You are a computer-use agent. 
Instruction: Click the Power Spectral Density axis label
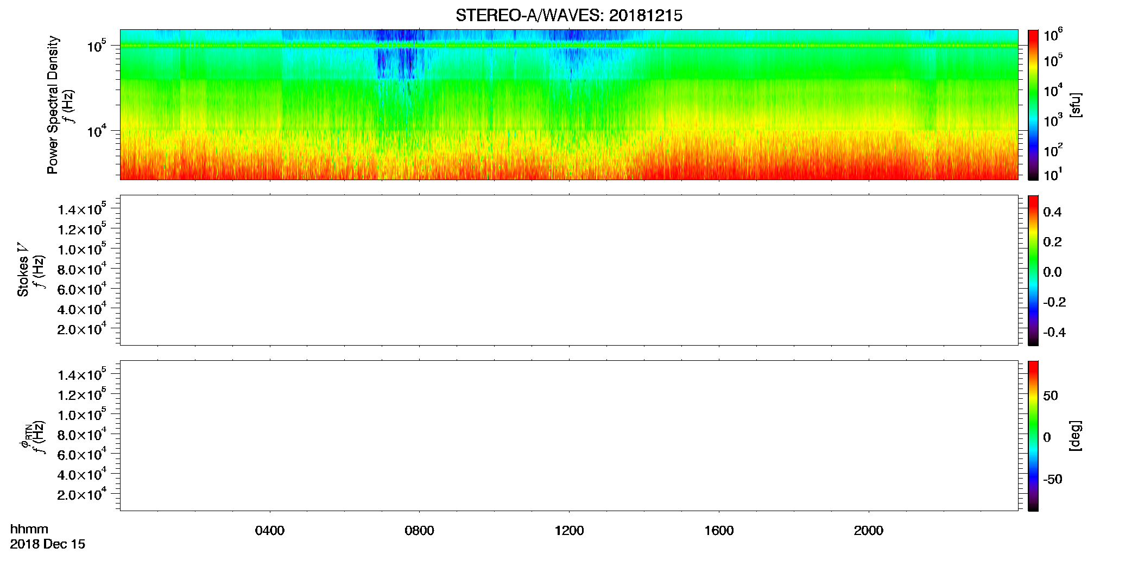(x=53, y=105)
